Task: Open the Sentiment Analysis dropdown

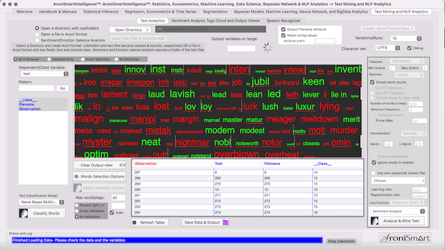Action: tap(397, 211)
